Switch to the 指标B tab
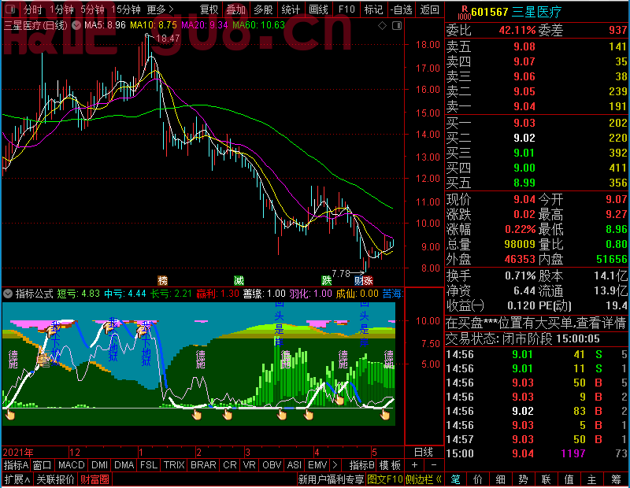Viewport: 630px width, 488px height. (362, 465)
